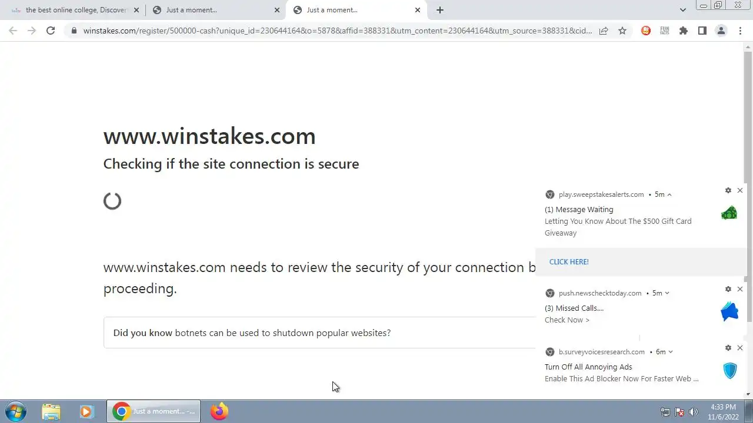Click green money notification icon
753x423 pixels.
click(x=729, y=213)
